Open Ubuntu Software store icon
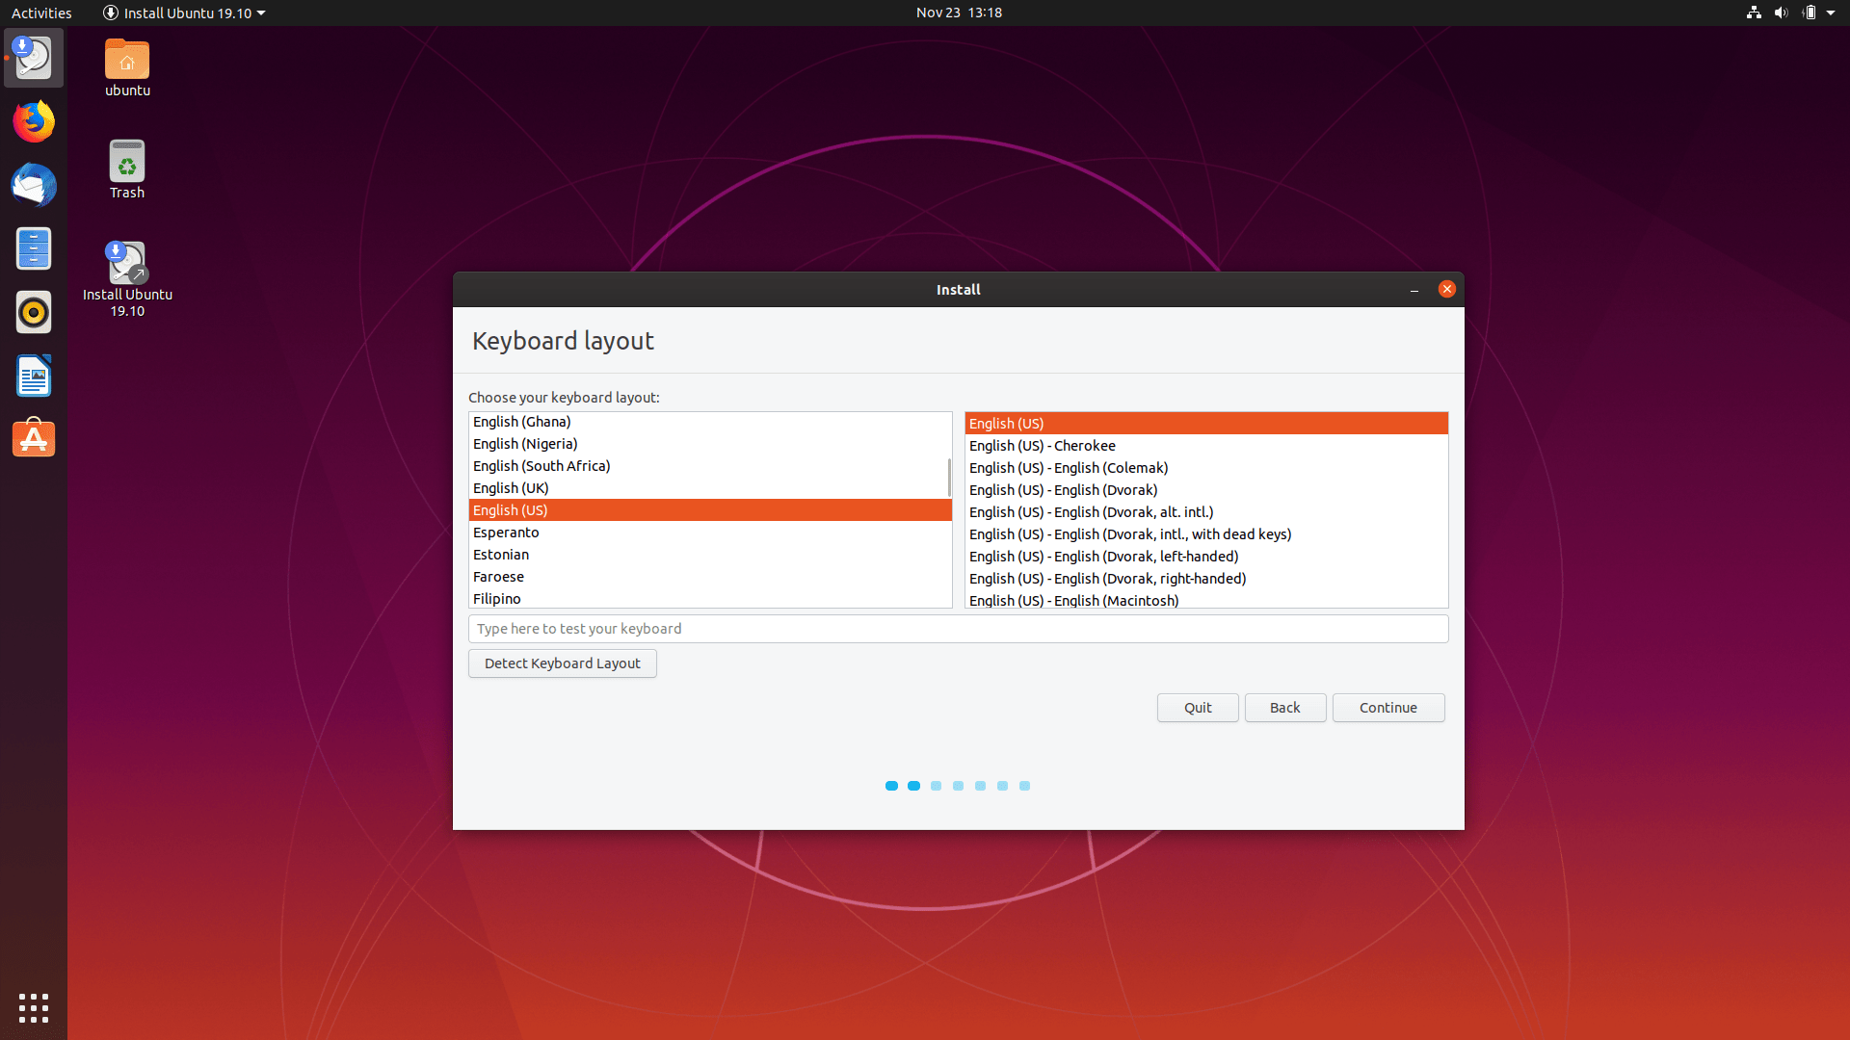Viewport: 1850px width, 1040px height. [34, 439]
